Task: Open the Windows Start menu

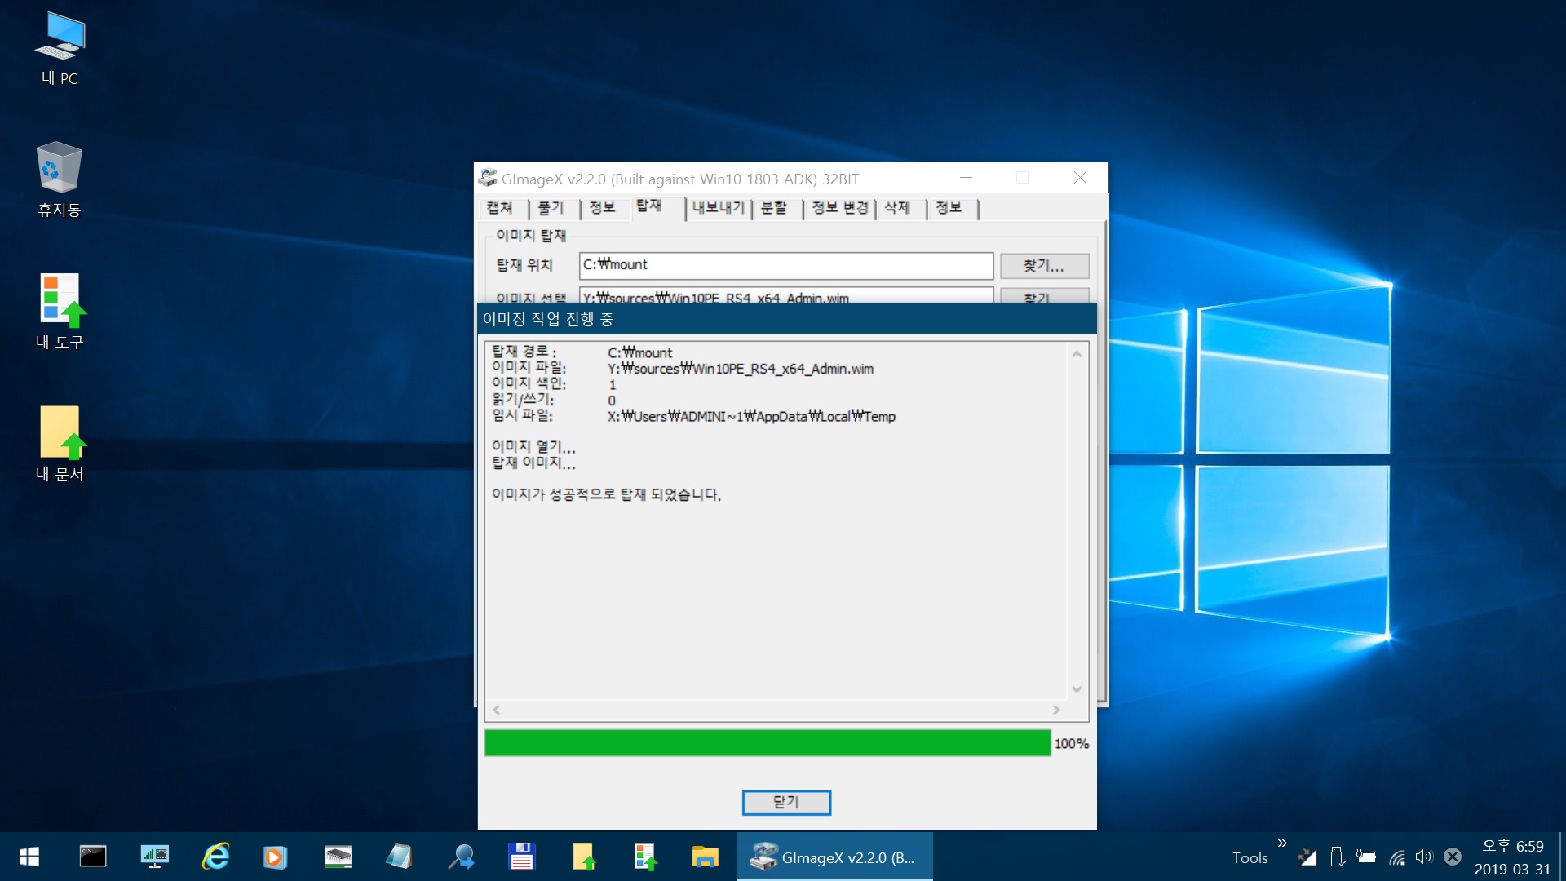Action: (x=29, y=857)
